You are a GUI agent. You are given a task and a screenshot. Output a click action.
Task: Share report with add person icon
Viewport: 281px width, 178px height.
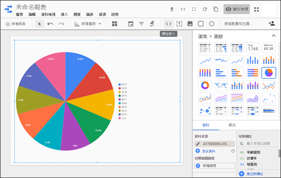[272, 24]
